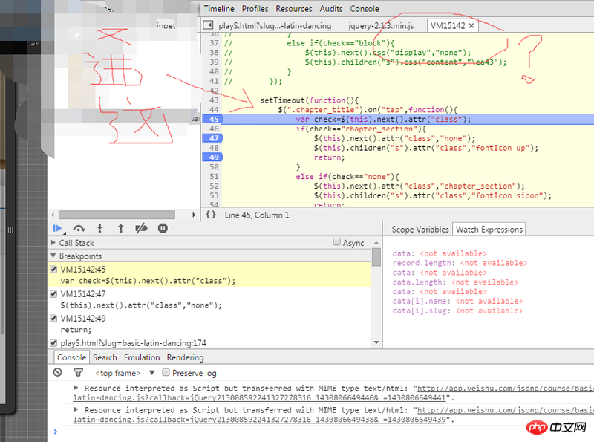The width and height of the screenshot is (594, 442).
Task: Click line number 47 in the gutter
Action: (x=214, y=138)
